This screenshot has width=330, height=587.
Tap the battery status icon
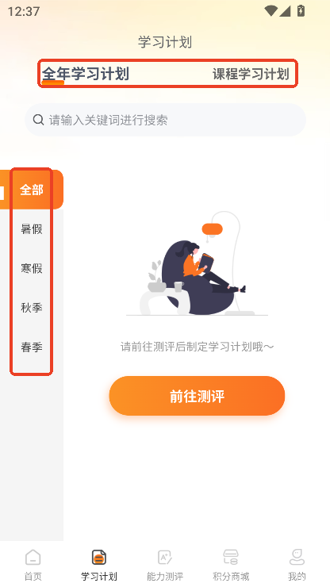click(x=301, y=11)
